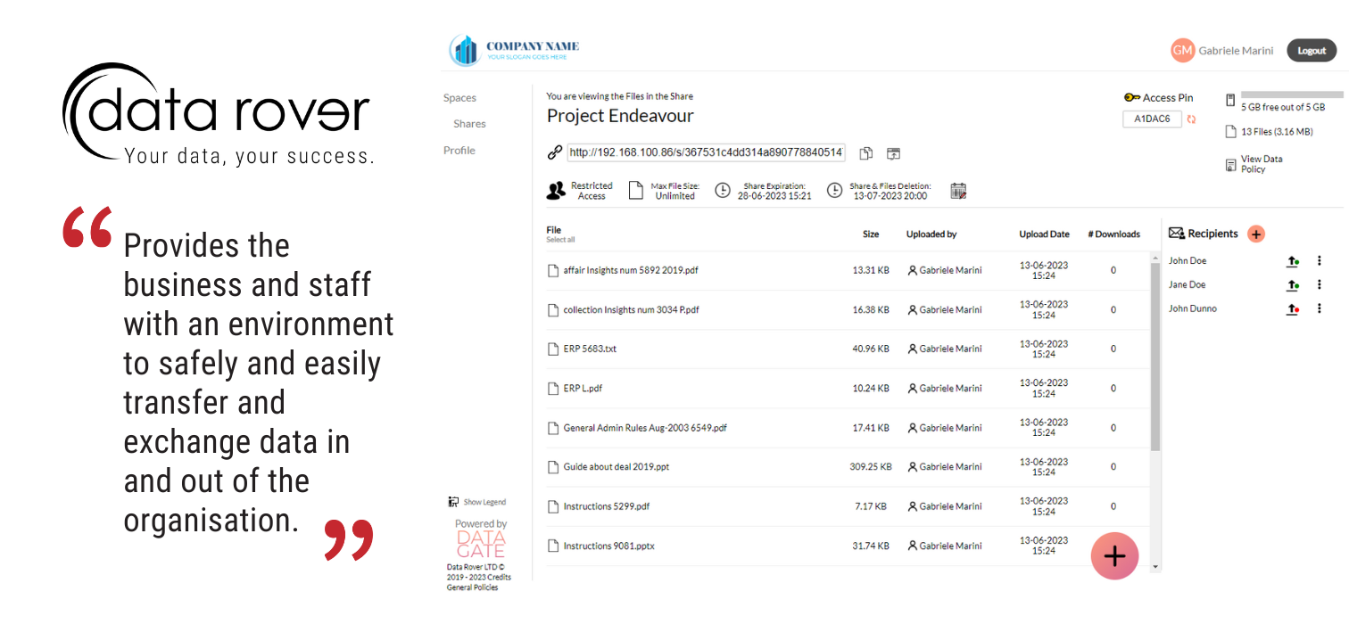The height and width of the screenshot is (624, 1349).
Task: Click the file icon of Guide about deal 2019.ppt
Action: coord(553,466)
